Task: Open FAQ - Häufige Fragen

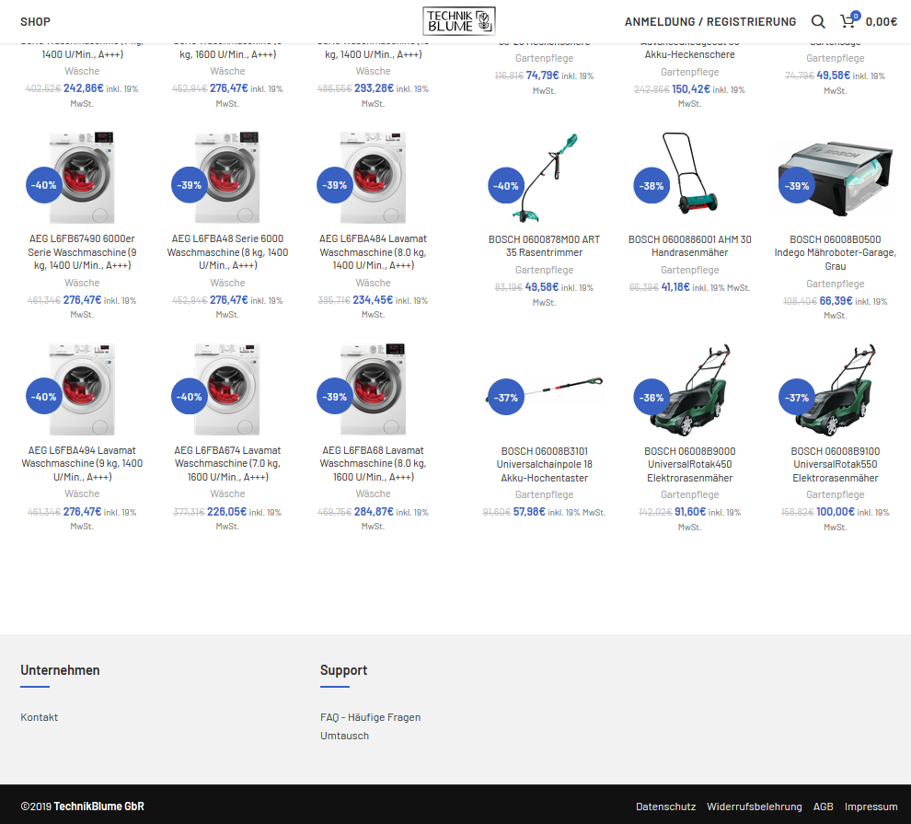Action: [370, 717]
